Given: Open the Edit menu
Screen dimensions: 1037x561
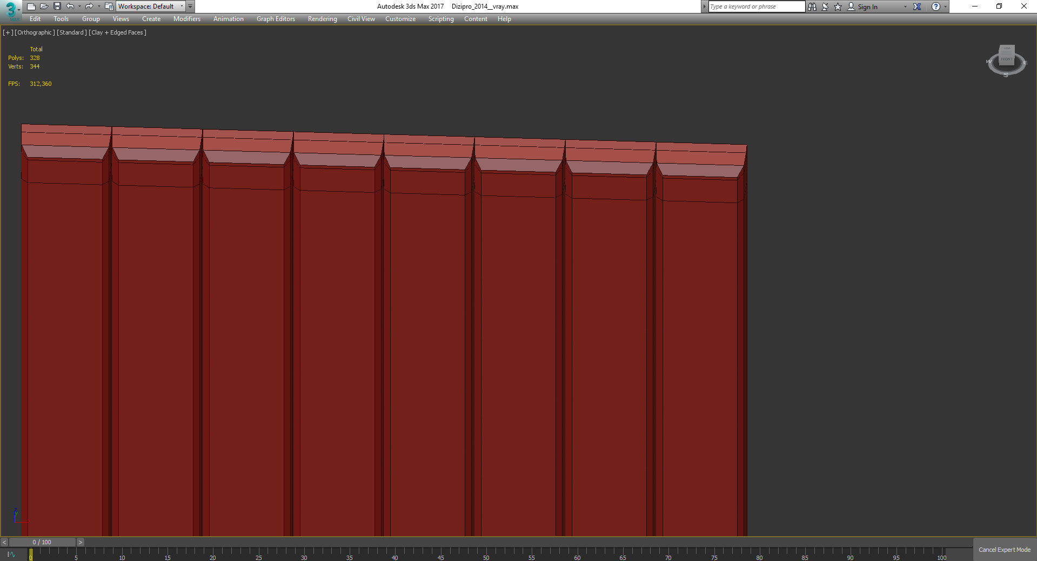Looking at the screenshot, I should (35, 19).
